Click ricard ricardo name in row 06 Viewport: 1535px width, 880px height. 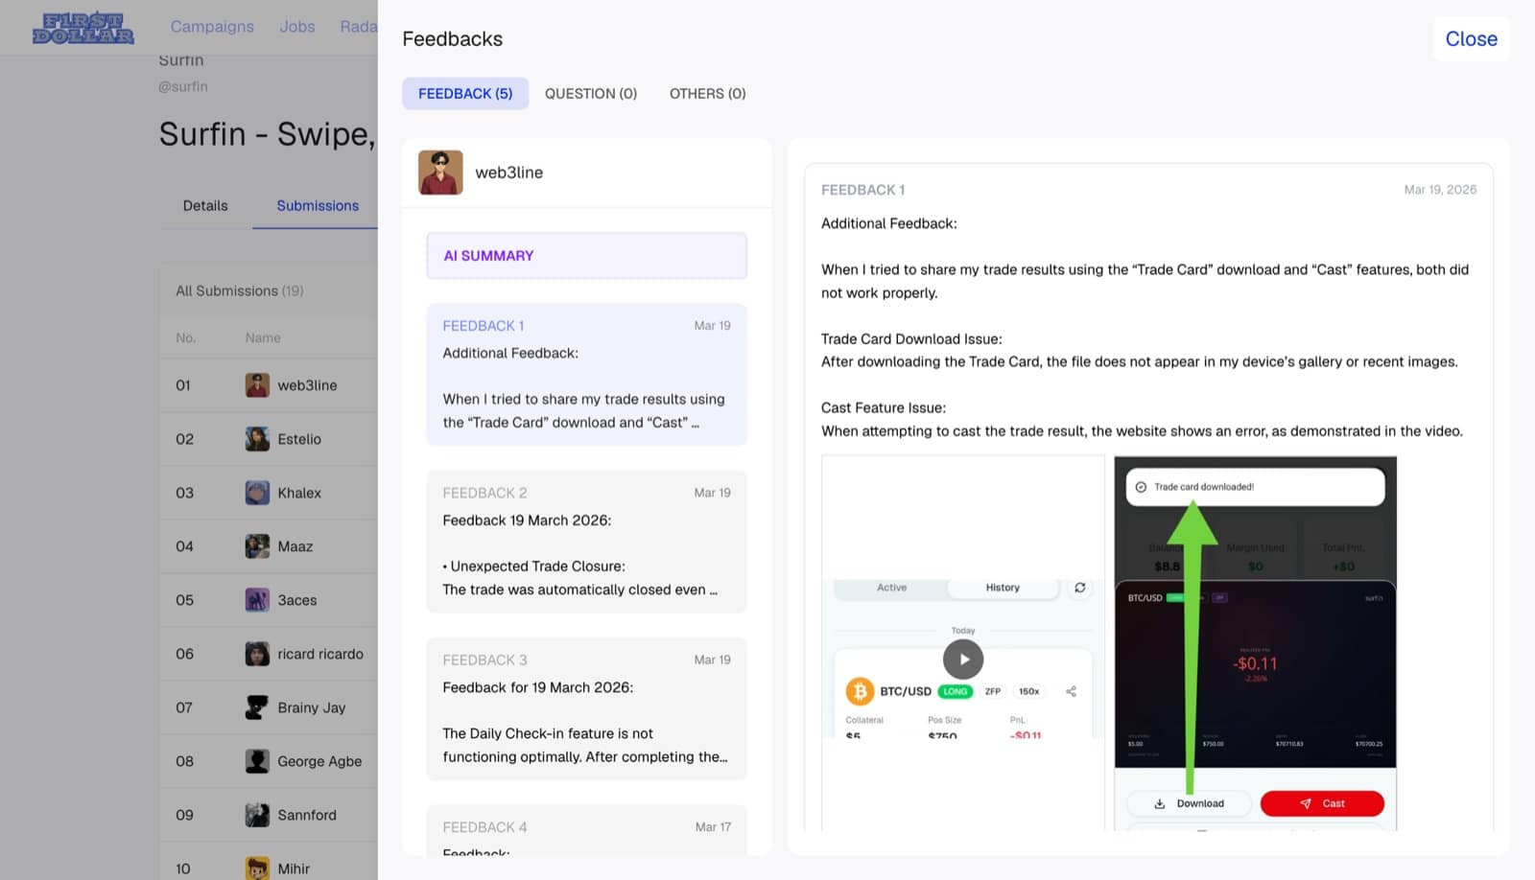click(320, 654)
